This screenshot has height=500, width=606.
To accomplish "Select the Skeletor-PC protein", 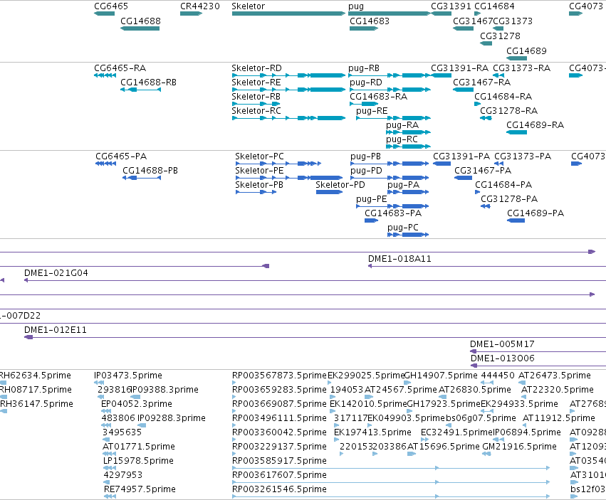I will (x=278, y=164).
